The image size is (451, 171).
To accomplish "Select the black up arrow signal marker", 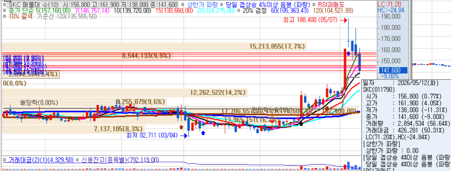I will 301,123.
